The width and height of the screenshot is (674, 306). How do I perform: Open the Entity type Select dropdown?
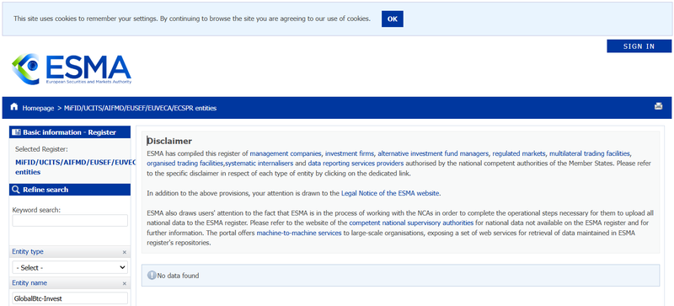coord(70,268)
